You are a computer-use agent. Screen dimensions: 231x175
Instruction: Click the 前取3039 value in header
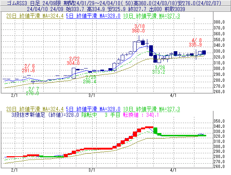175,9
